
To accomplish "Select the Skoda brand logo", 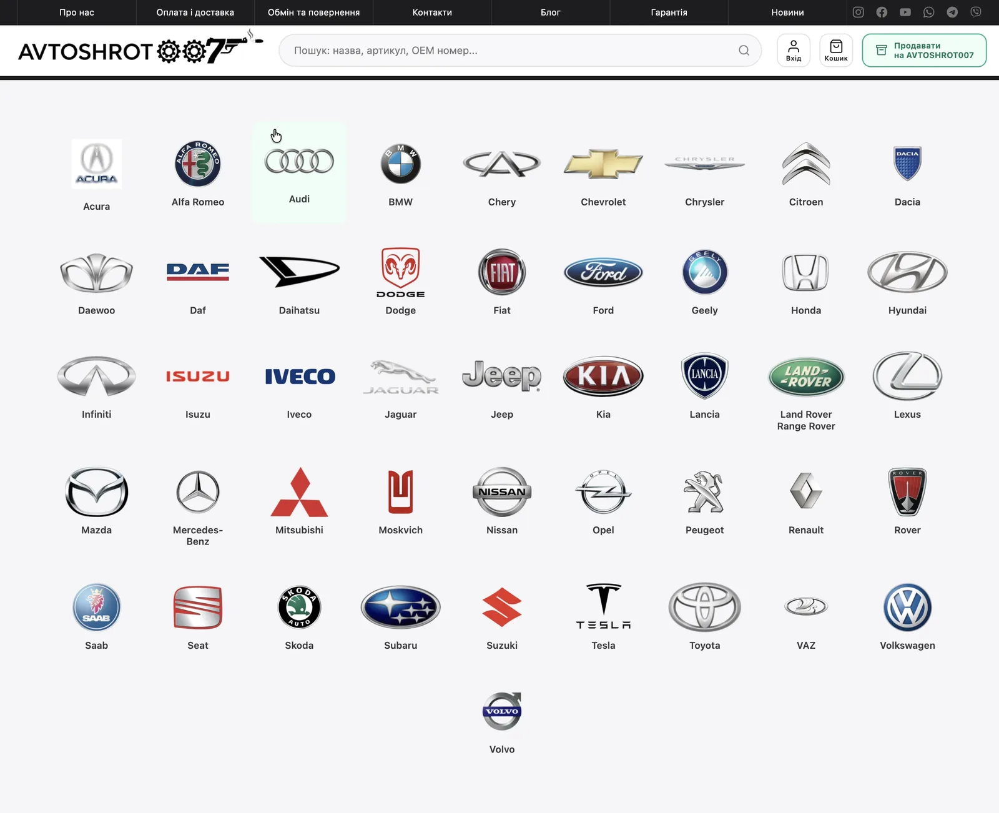I will pyautogui.click(x=299, y=607).
